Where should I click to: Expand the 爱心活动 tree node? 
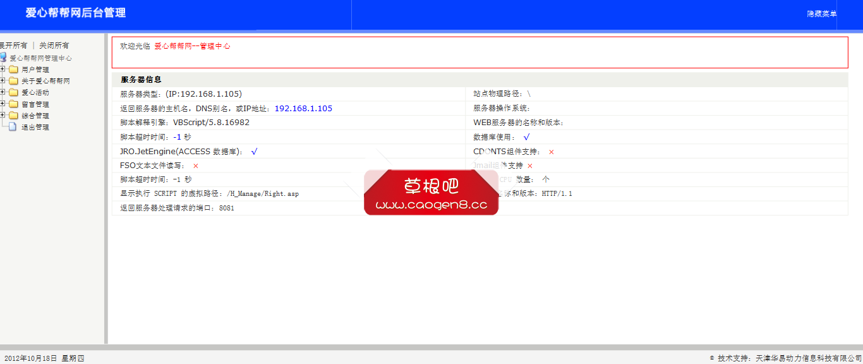click(x=3, y=92)
